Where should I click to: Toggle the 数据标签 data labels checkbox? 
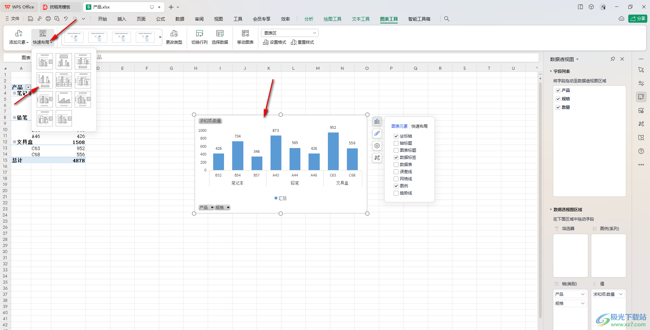pyautogui.click(x=396, y=158)
